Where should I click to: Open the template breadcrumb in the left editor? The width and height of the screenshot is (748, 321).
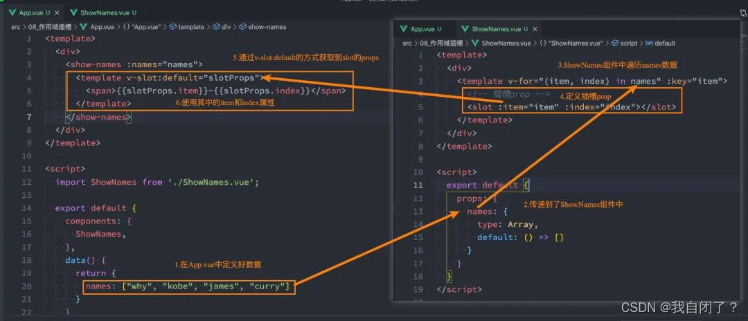[x=187, y=27]
